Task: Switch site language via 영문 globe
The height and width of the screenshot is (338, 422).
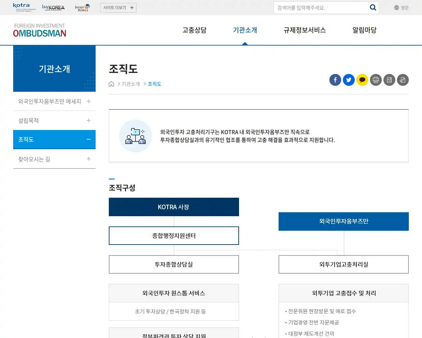Action: coord(401,7)
